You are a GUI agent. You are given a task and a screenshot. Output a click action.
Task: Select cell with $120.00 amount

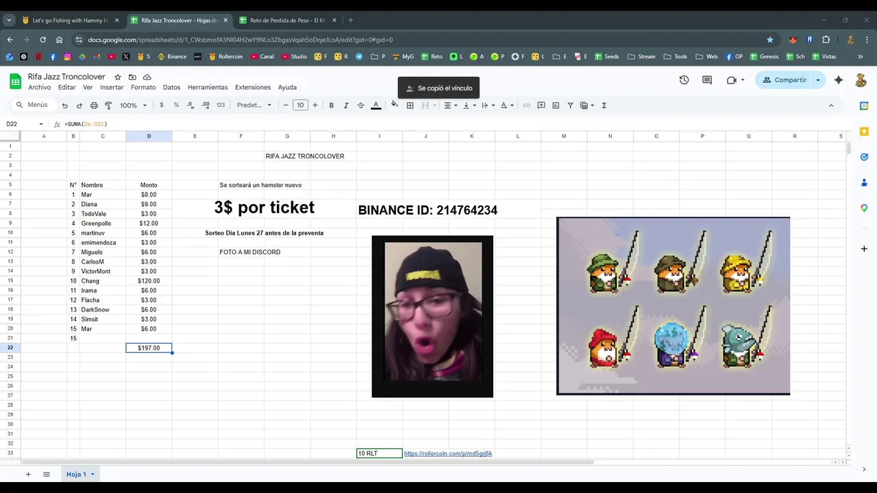149,281
